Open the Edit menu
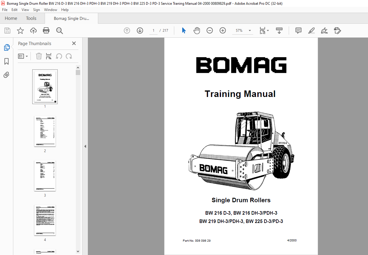Screen dimensions: 368x255 click(x=14, y=10)
